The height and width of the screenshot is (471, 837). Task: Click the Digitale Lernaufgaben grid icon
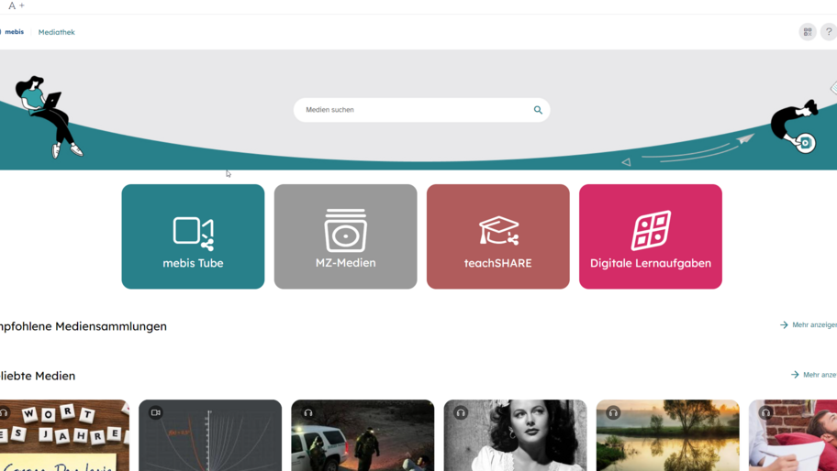click(x=651, y=230)
